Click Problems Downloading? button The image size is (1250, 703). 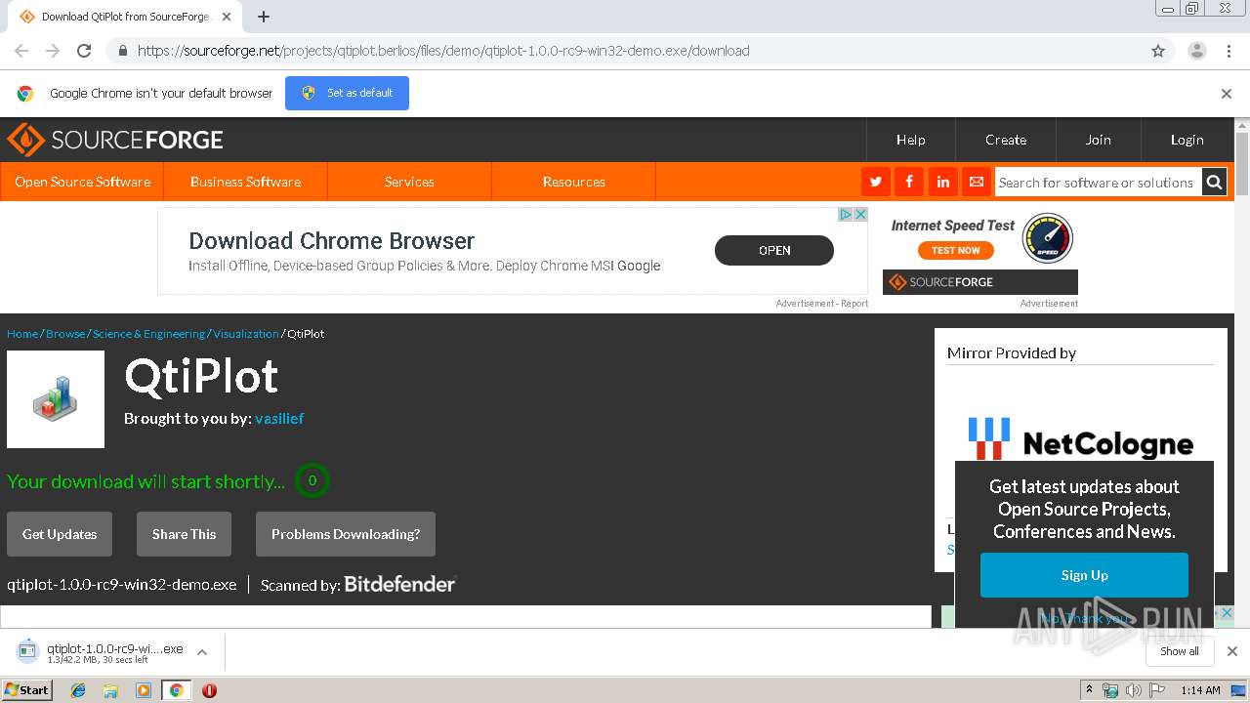tap(346, 534)
